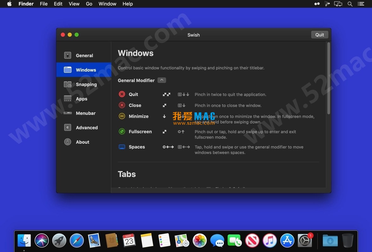
Task: Click the "Tabs" section heading
Action: click(x=127, y=174)
